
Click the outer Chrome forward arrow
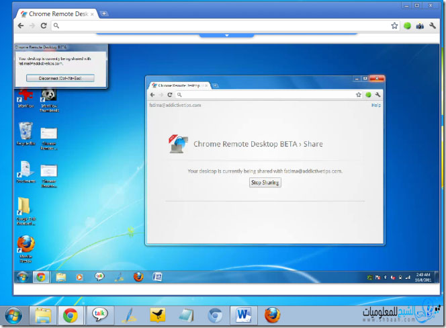click(x=32, y=26)
